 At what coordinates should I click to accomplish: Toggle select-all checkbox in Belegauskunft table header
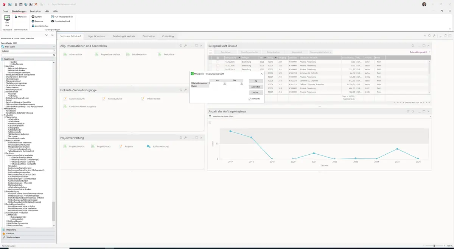[218, 58]
